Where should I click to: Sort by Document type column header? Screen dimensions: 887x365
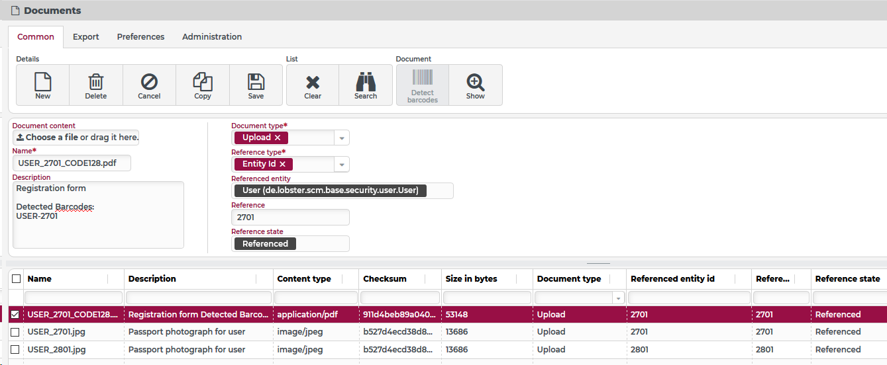[569, 279]
